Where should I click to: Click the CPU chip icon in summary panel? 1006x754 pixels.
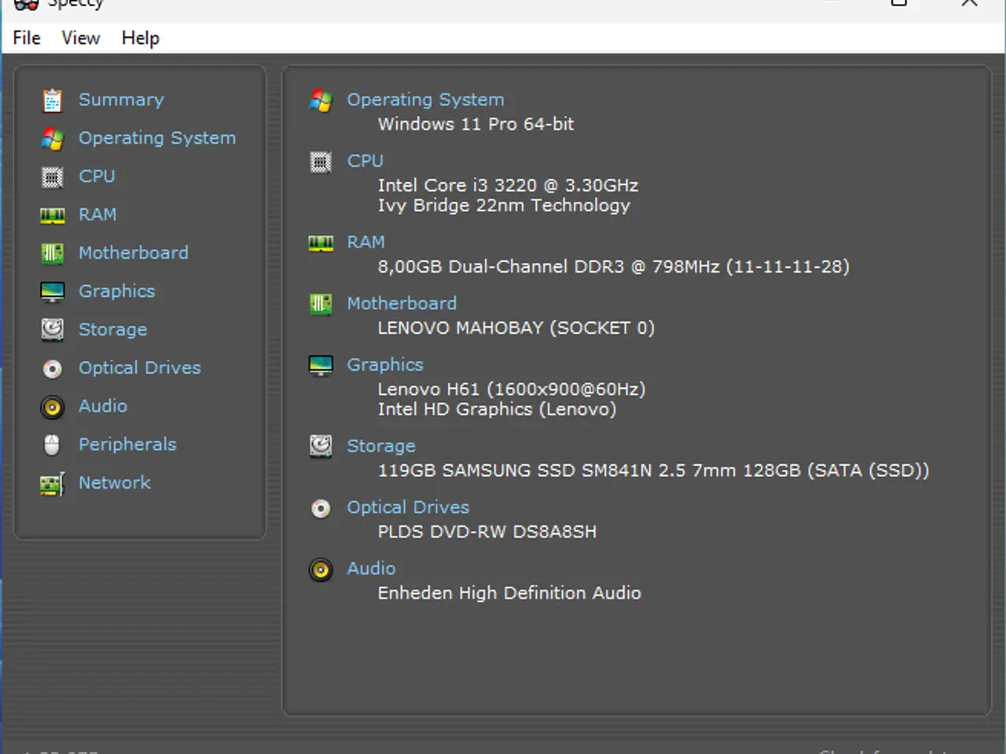321,163
